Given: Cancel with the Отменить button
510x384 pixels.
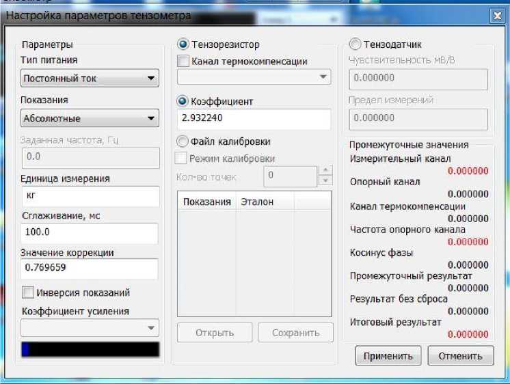Looking at the screenshot, I should pyautogui.click(x=461, y=356).
